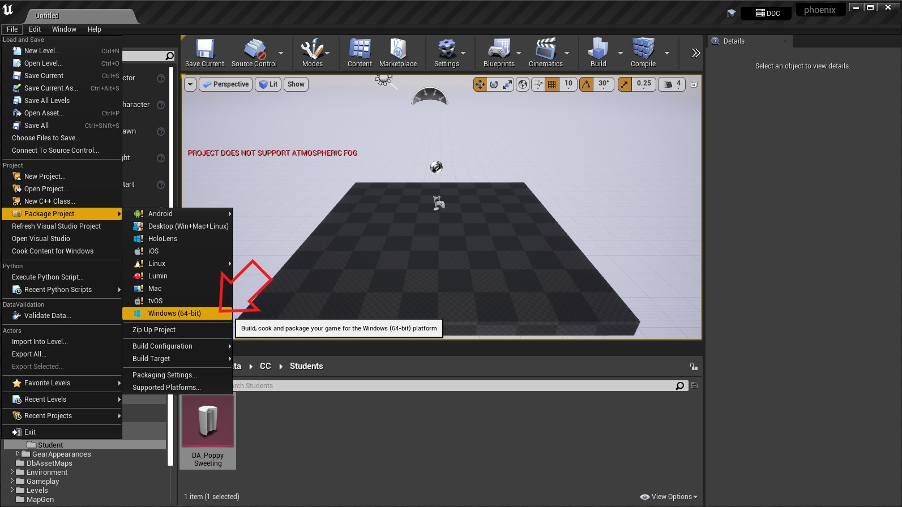Expand Build Configuration submenu
The image size is (902, 507).
(x=177, y=346)
